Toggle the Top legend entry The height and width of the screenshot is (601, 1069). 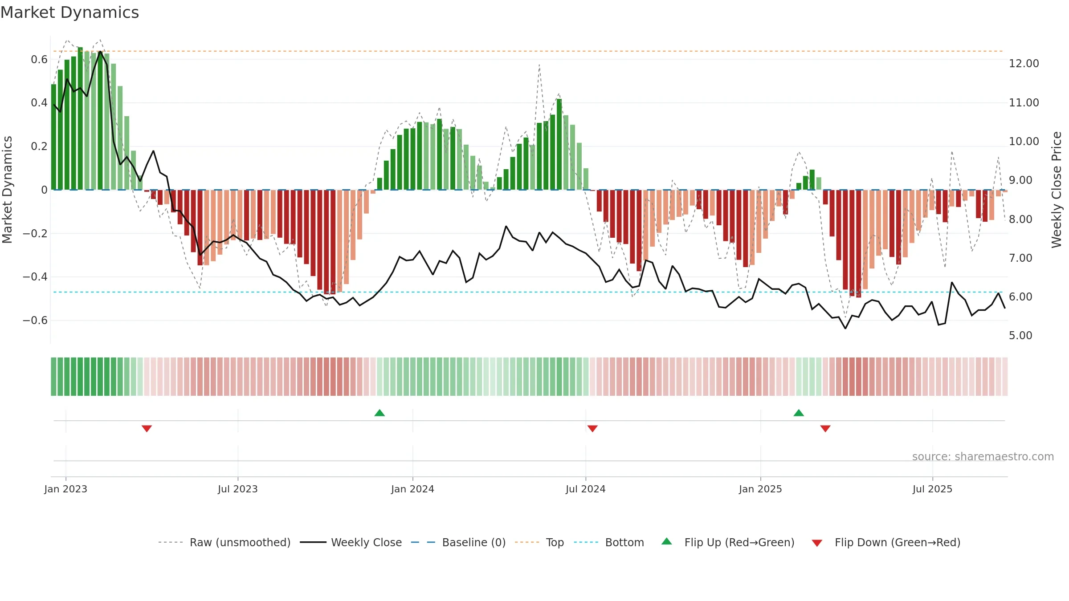(x=539, y=543)
